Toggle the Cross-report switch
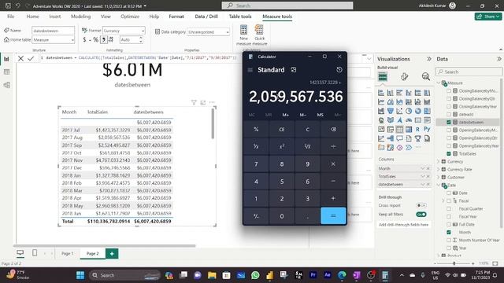Viewport: 504px width, 283px height. pyautogui.click(x=421, y=205)
